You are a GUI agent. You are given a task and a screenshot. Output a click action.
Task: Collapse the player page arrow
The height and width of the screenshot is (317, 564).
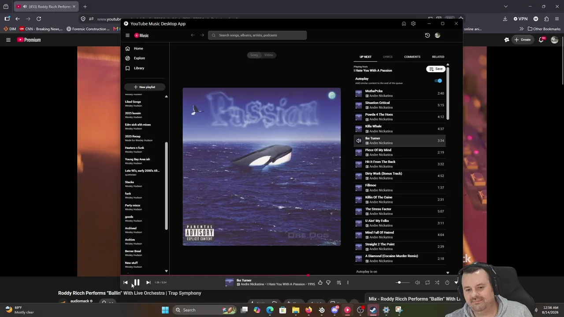(x=456, y=283)
